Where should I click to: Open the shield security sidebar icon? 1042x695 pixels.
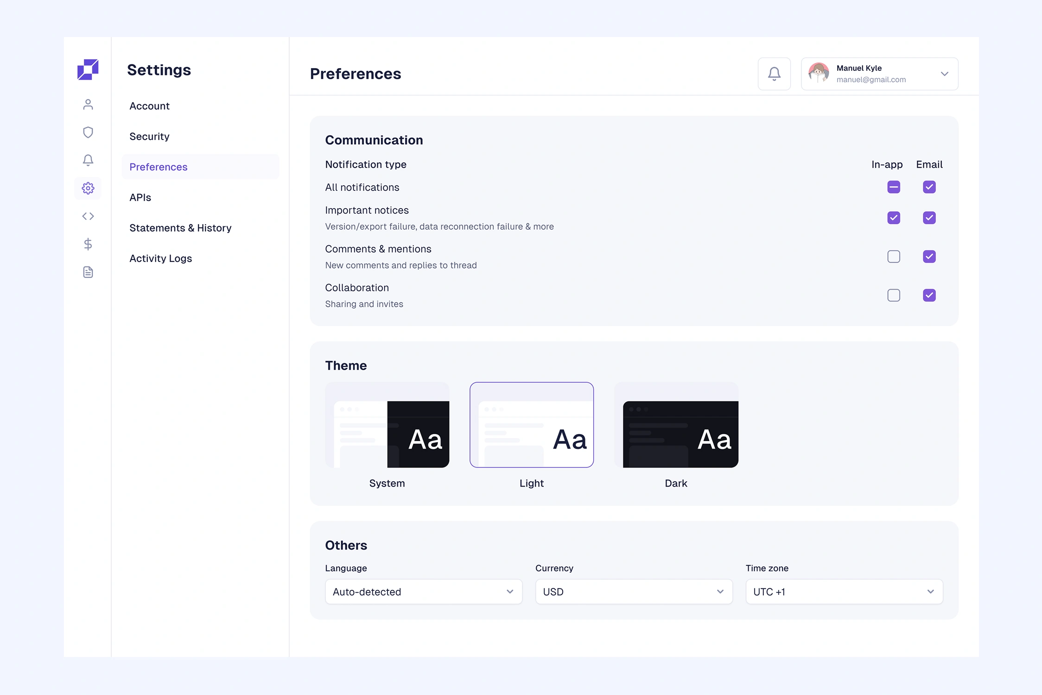click(x=88, y=133)
